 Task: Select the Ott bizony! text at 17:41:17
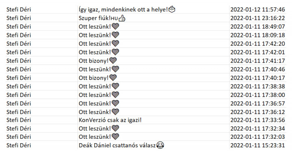tap(94, 61)
